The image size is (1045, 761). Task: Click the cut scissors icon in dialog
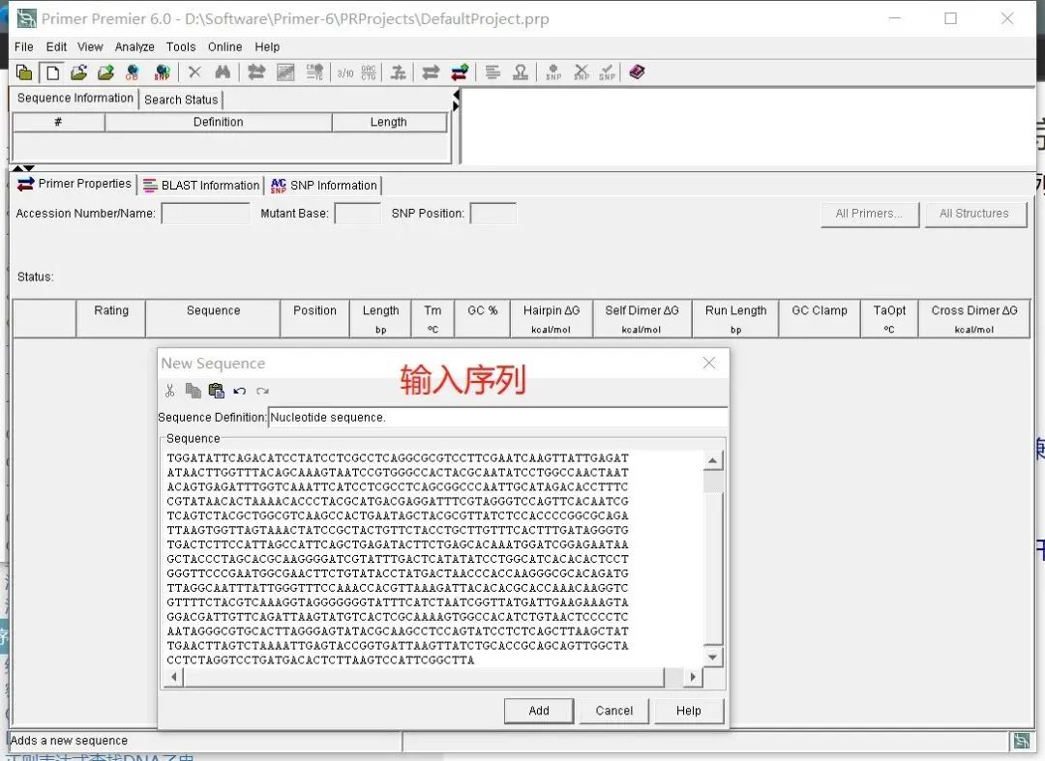point(170,390)
